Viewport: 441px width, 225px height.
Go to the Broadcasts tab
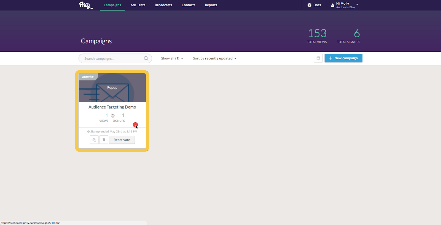pyautogui.click(x=163, y=5)
